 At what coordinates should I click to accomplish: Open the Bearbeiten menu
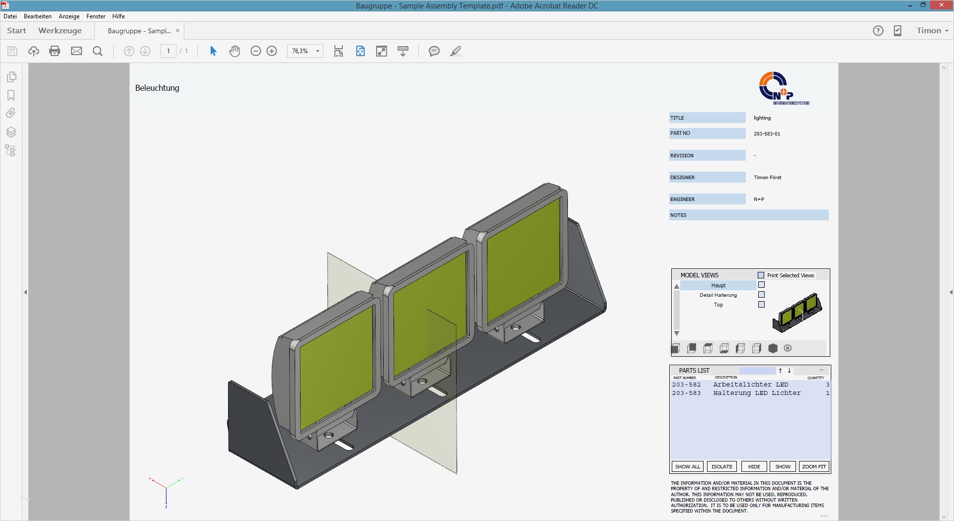click(x=38, y=16)
